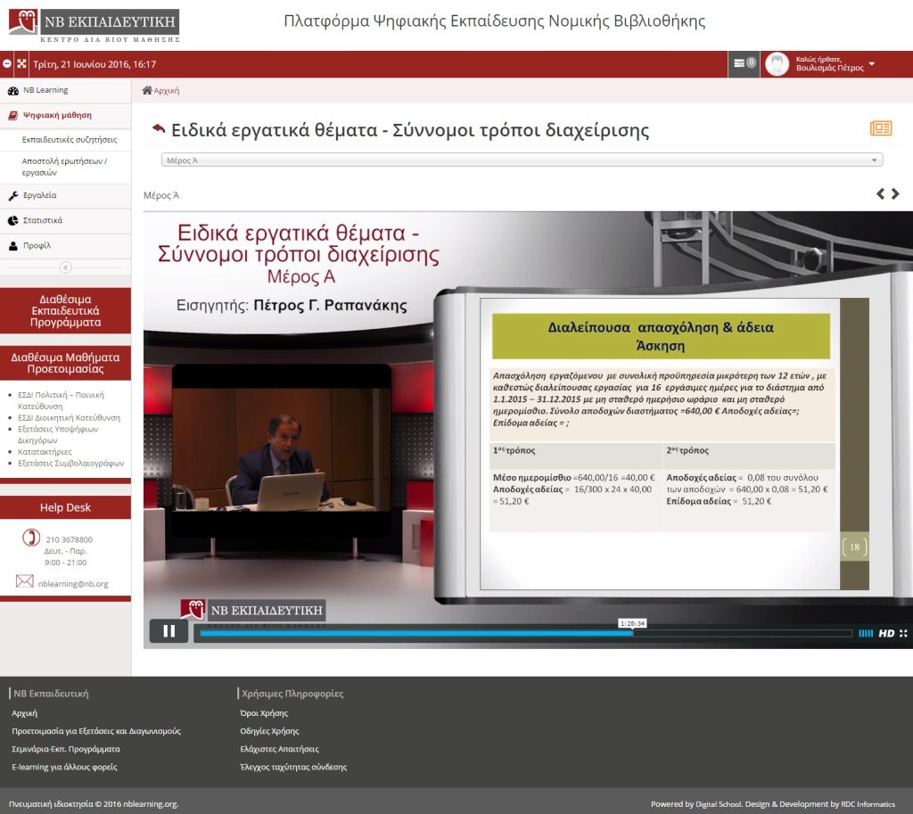Open Έλεγχος ταχύτητας σύνδεσης footer link

pyautogui.click(x=293, y=767)
